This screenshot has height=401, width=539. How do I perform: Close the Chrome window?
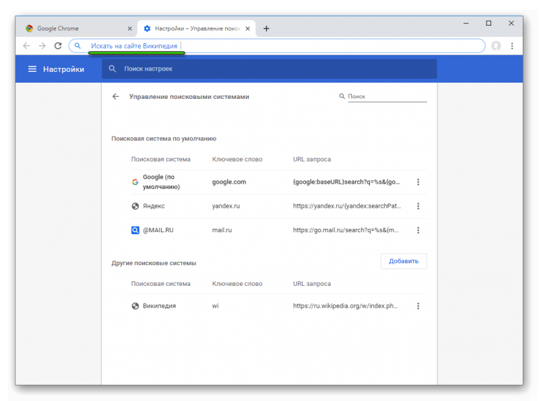(x=511, y=23)
